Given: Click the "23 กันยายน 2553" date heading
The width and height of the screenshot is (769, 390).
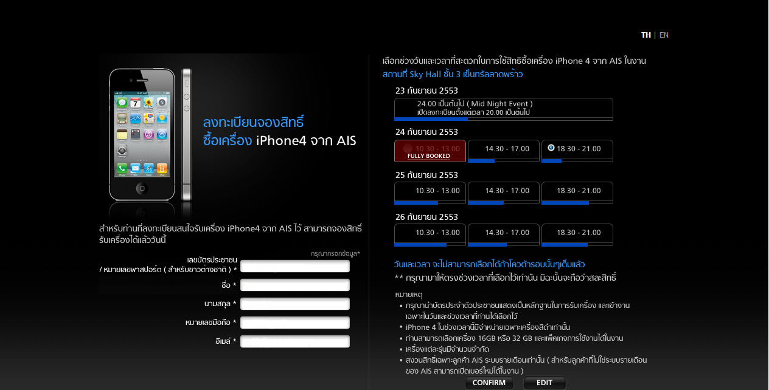Looking at the screenshot, I should coord(426,91).
